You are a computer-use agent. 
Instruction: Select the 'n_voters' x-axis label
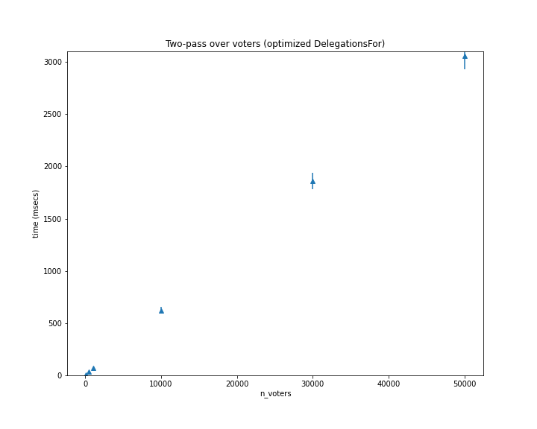point(275,393)
